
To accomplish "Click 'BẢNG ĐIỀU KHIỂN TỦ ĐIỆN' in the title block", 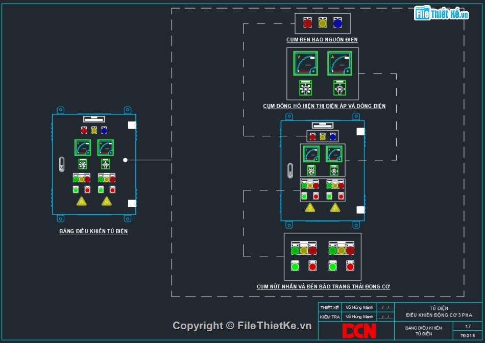I will (423, 331).
